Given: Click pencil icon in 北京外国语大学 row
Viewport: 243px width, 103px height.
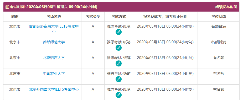Looking at the screenshot, I should click(118, 95).
